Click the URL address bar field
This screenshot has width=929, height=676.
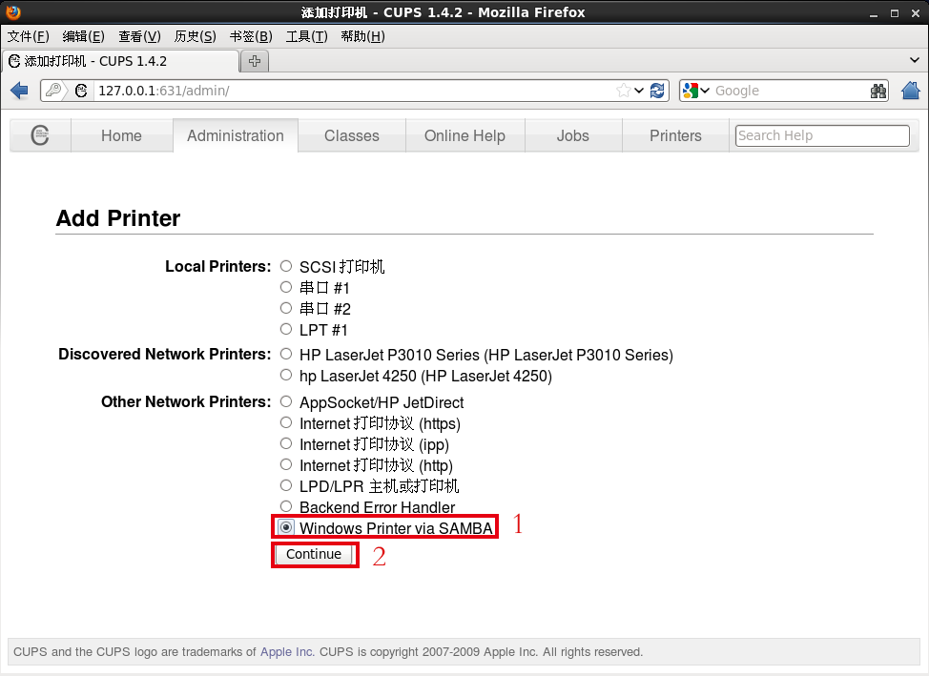click(x=356, y=91)
